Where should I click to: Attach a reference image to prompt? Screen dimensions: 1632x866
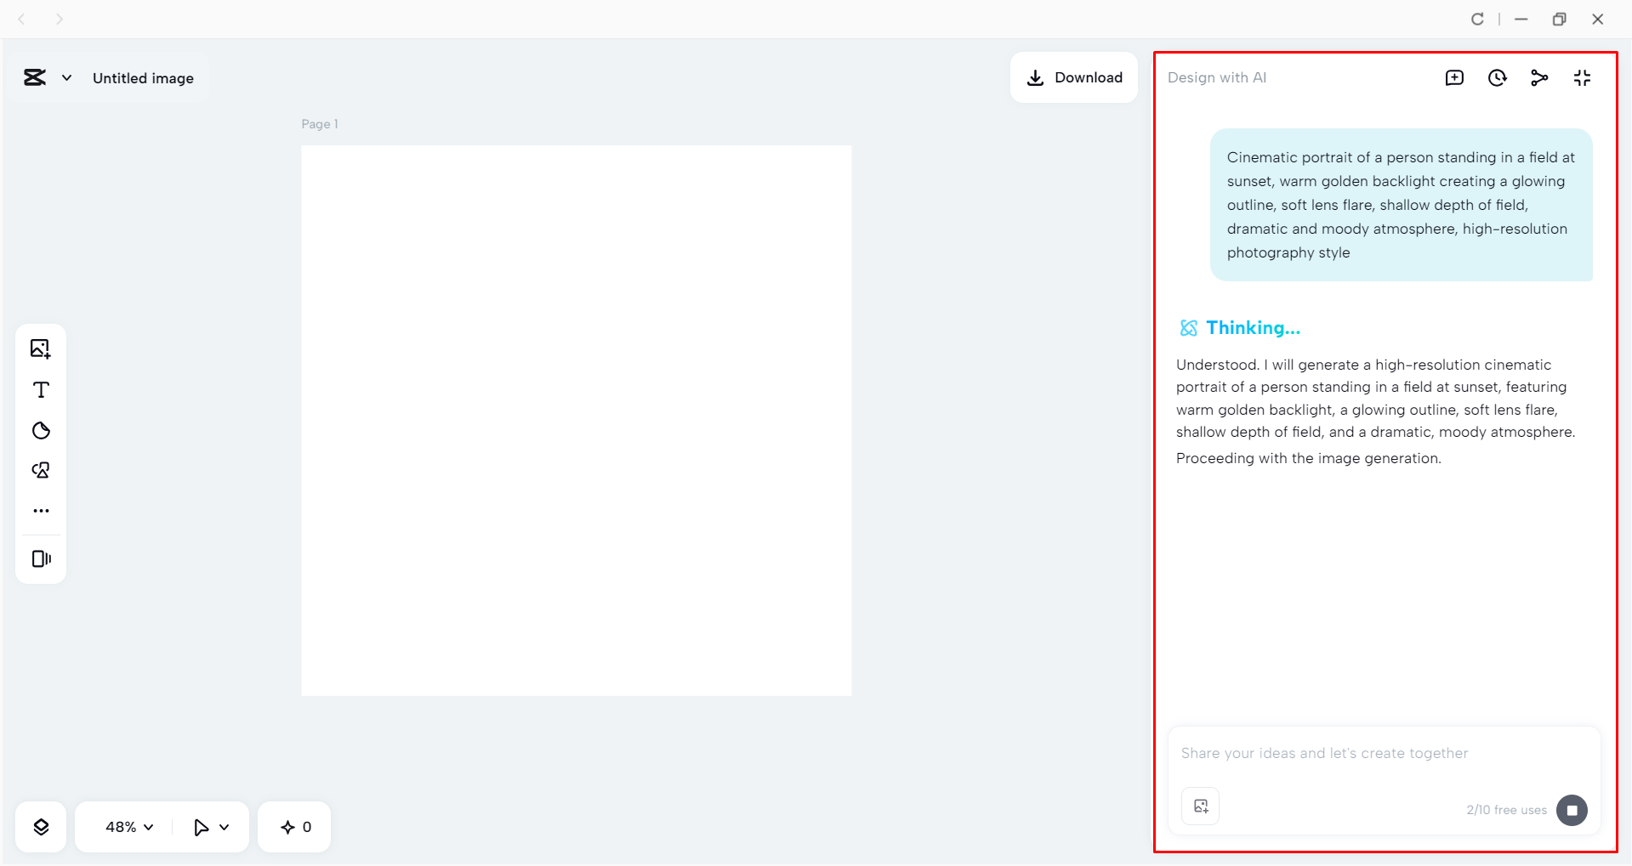pyautogui.click(x=1201, y=807)
